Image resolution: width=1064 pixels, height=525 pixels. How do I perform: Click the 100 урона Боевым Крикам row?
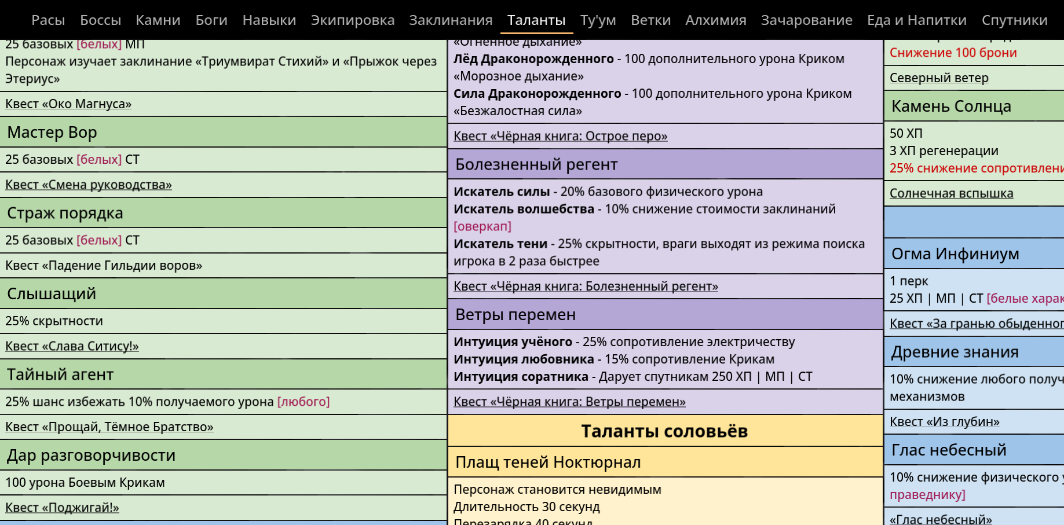[224, 482]
